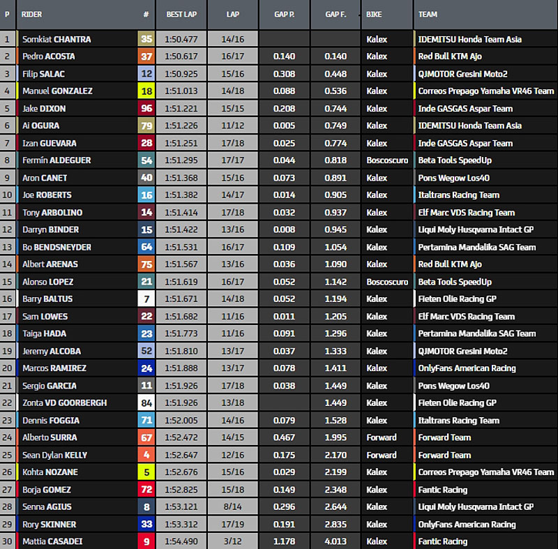
Task: Click Alonso Lopez's teal 21 color badge
Action: (x=146, y=281)
